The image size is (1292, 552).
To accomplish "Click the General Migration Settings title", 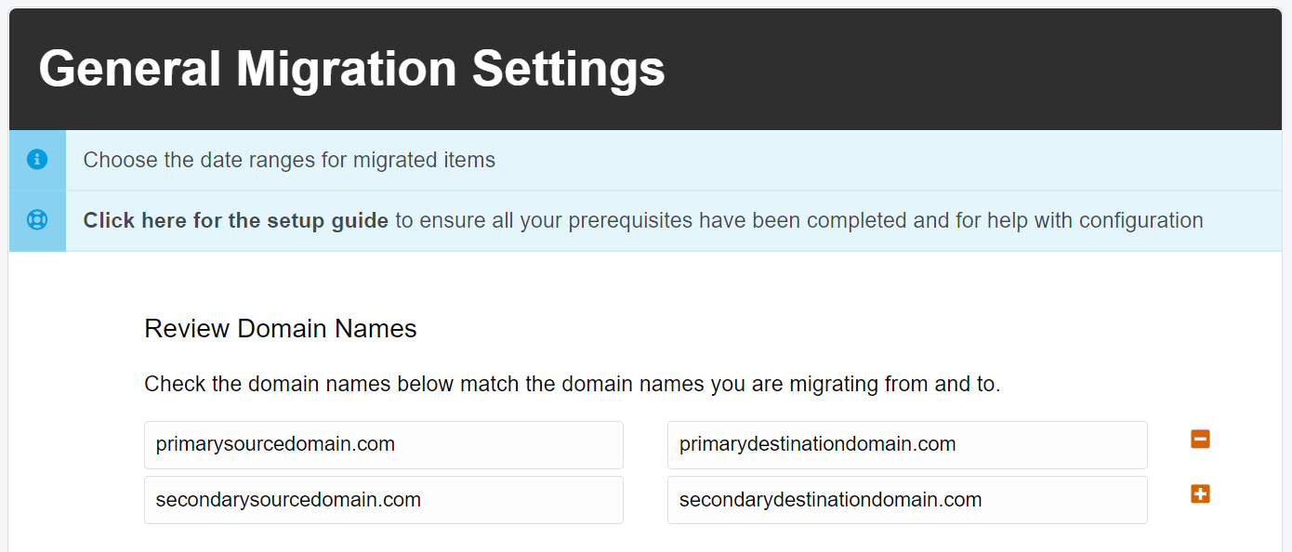I will (x=352, y=69).
